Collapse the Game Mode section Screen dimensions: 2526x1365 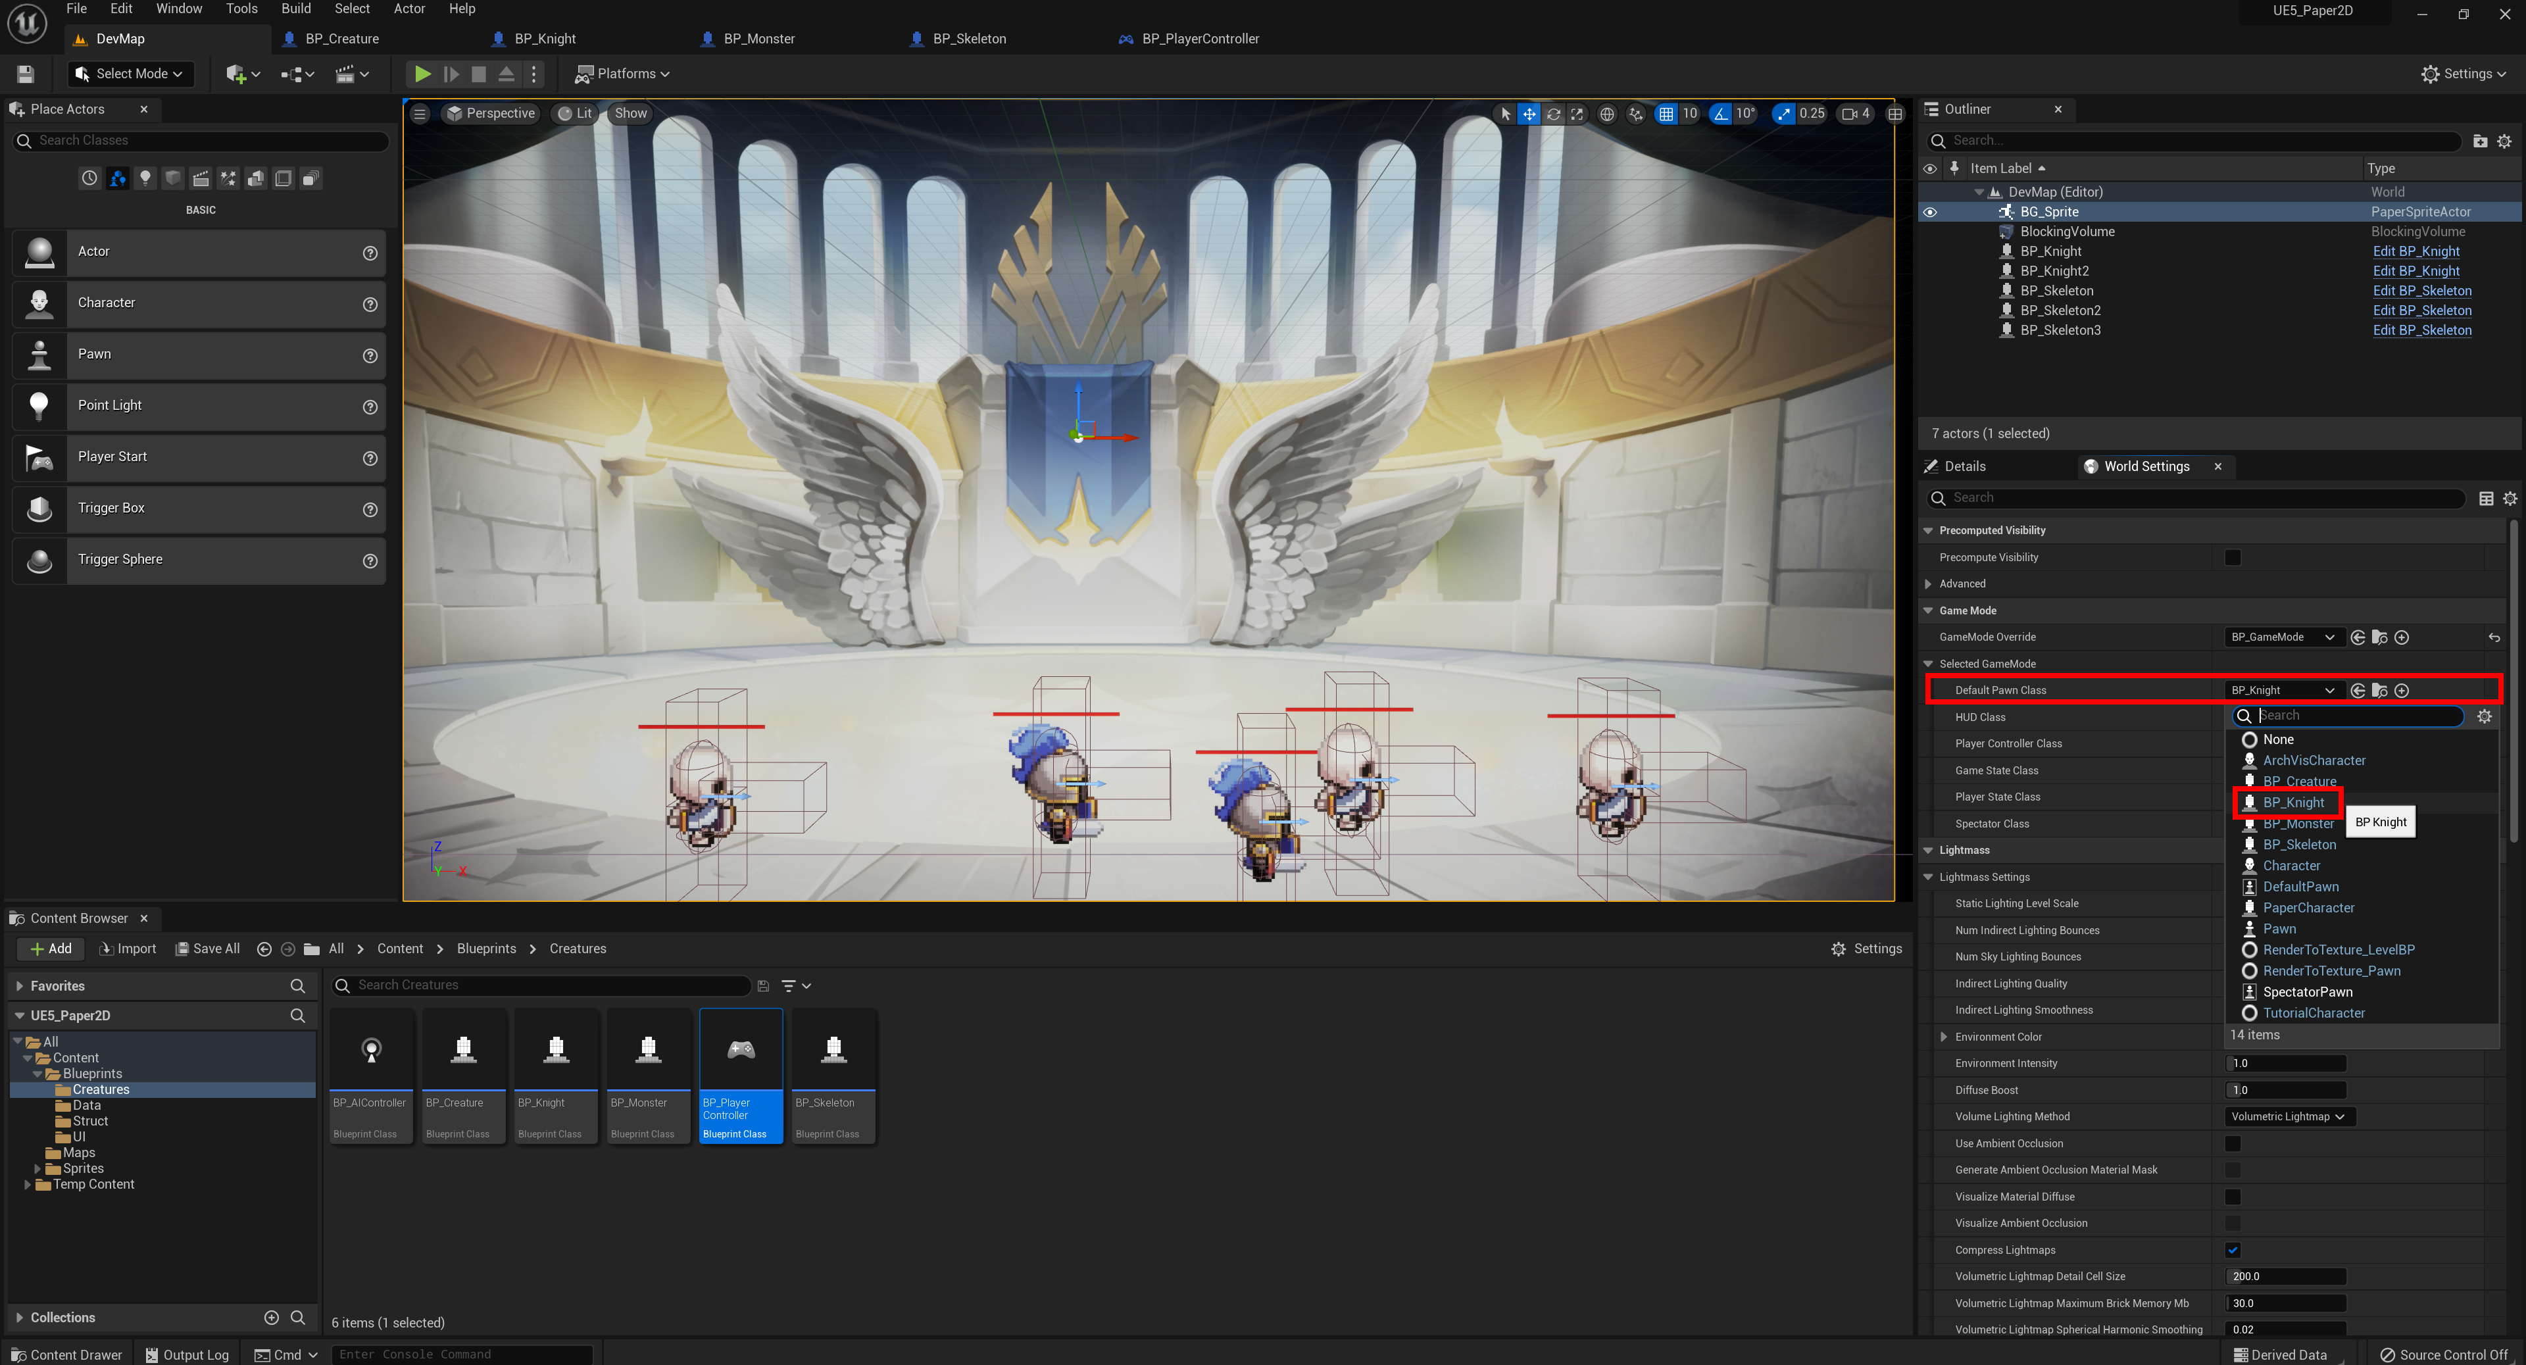(1928, 611)
